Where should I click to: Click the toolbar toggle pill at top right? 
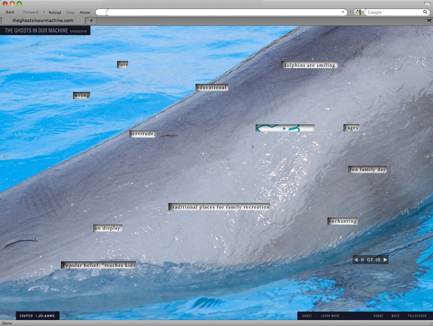[x=427, y=4]
